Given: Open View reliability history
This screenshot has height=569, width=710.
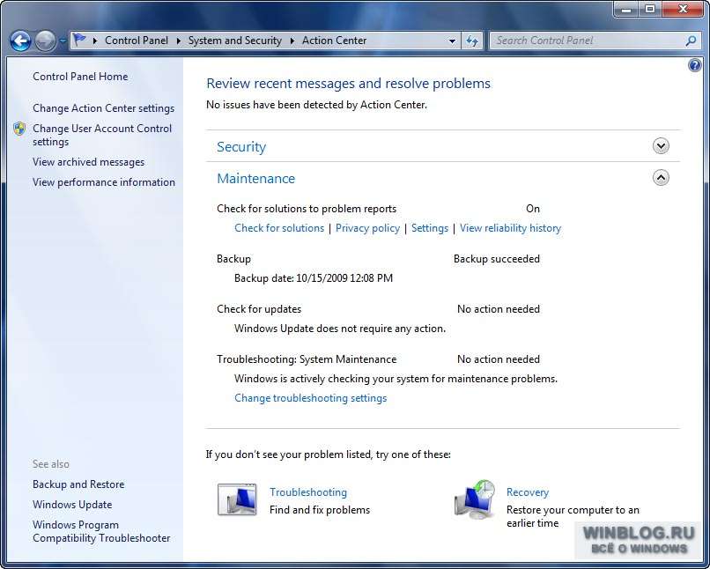Looking at the screenshot, I should (510, 228).
